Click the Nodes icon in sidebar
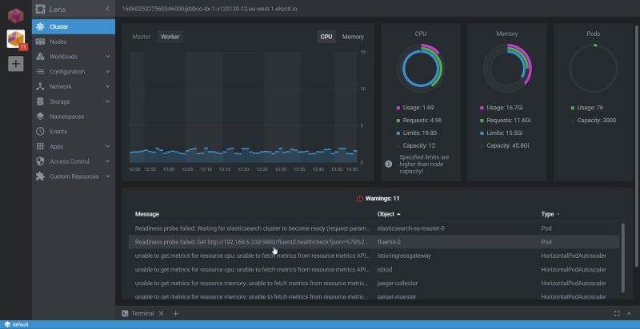This screenshot has height=329, width=640. pos(40,42)
